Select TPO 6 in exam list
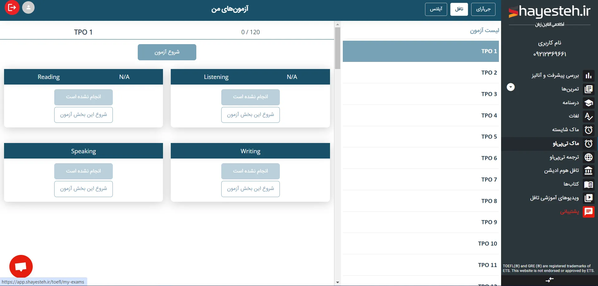This screenshot has width=598, height=286. [x=421, y=158]
